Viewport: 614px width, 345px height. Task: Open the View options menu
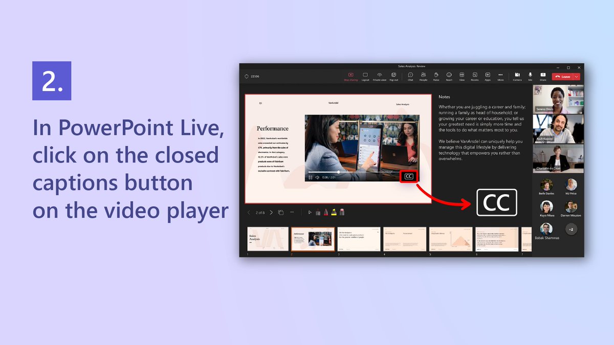point(462,77)
